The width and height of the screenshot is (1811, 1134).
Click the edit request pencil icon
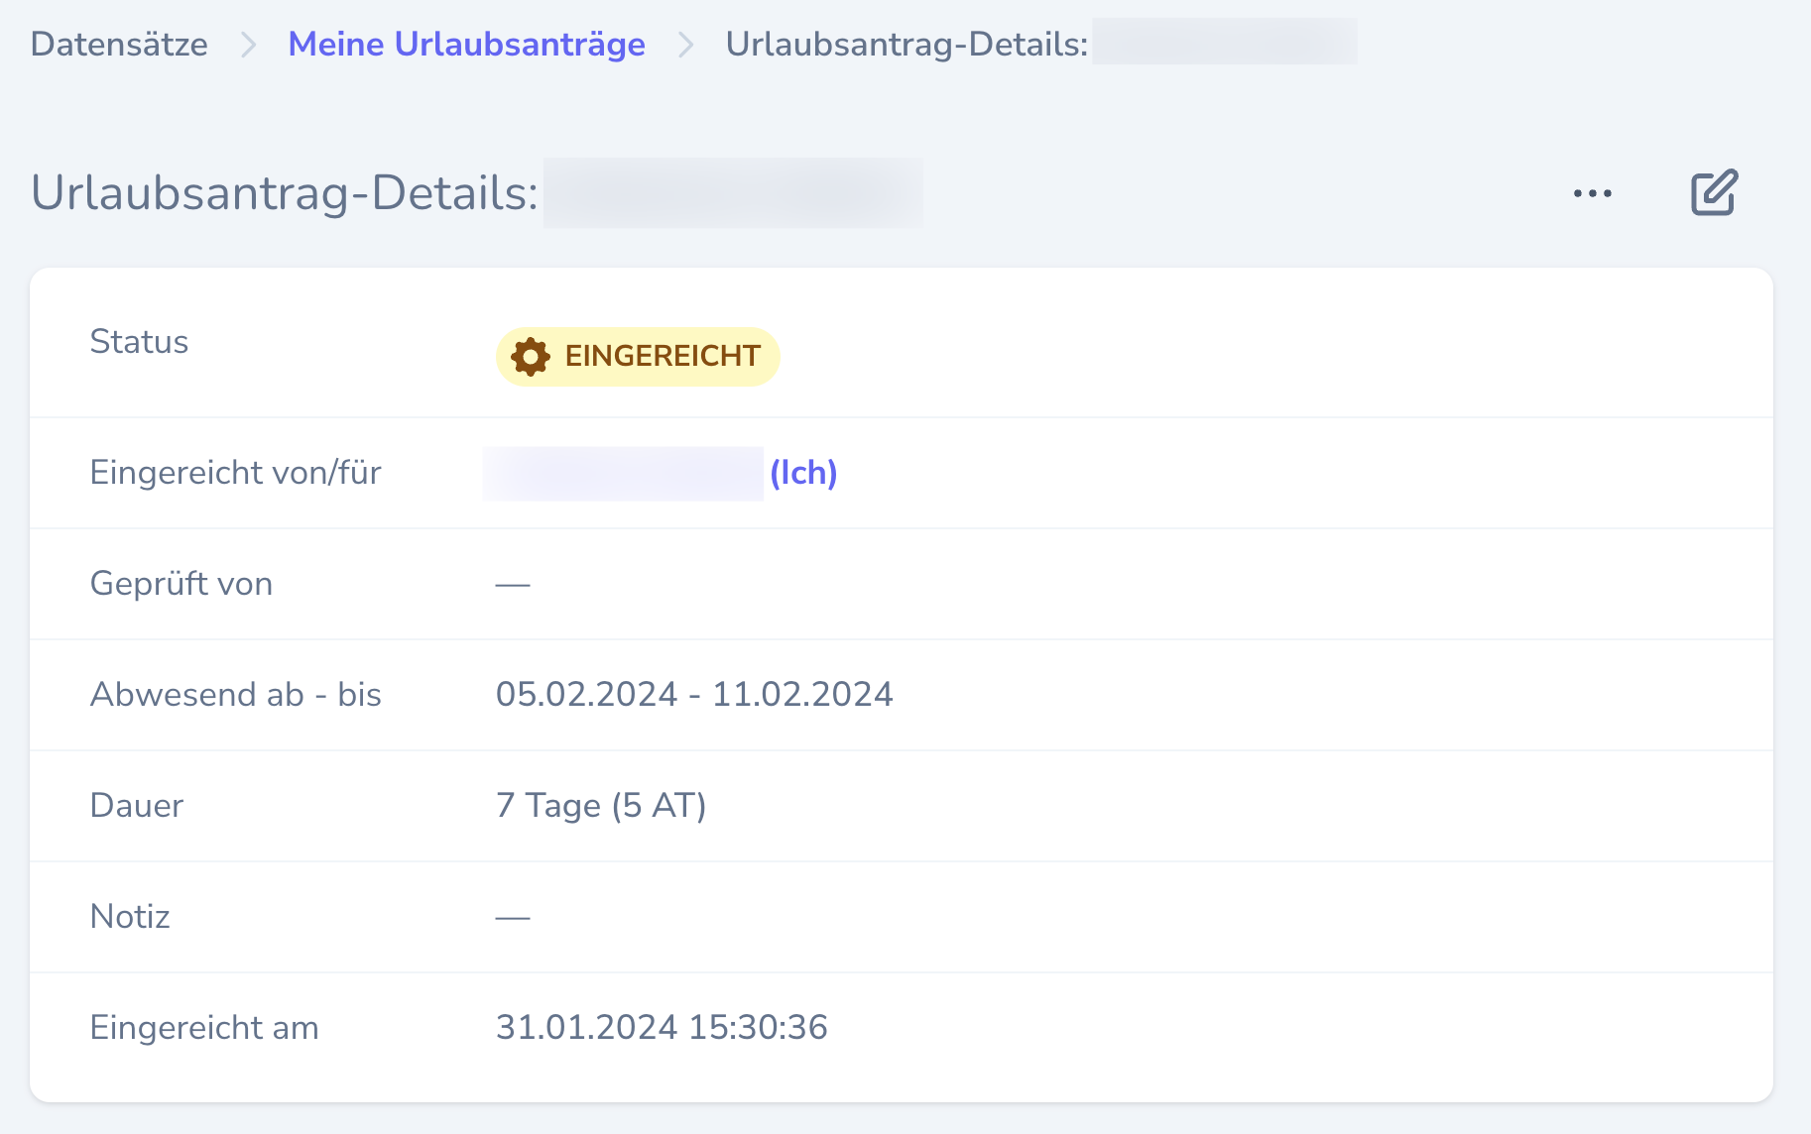coord(1714,192)
